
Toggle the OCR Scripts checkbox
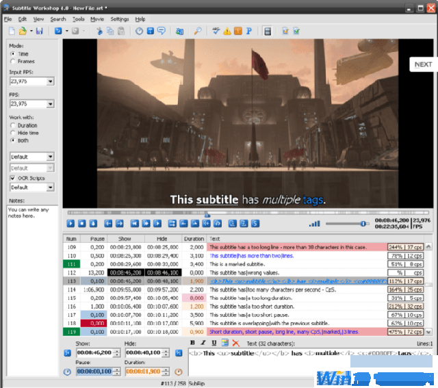tap(12, 178)
